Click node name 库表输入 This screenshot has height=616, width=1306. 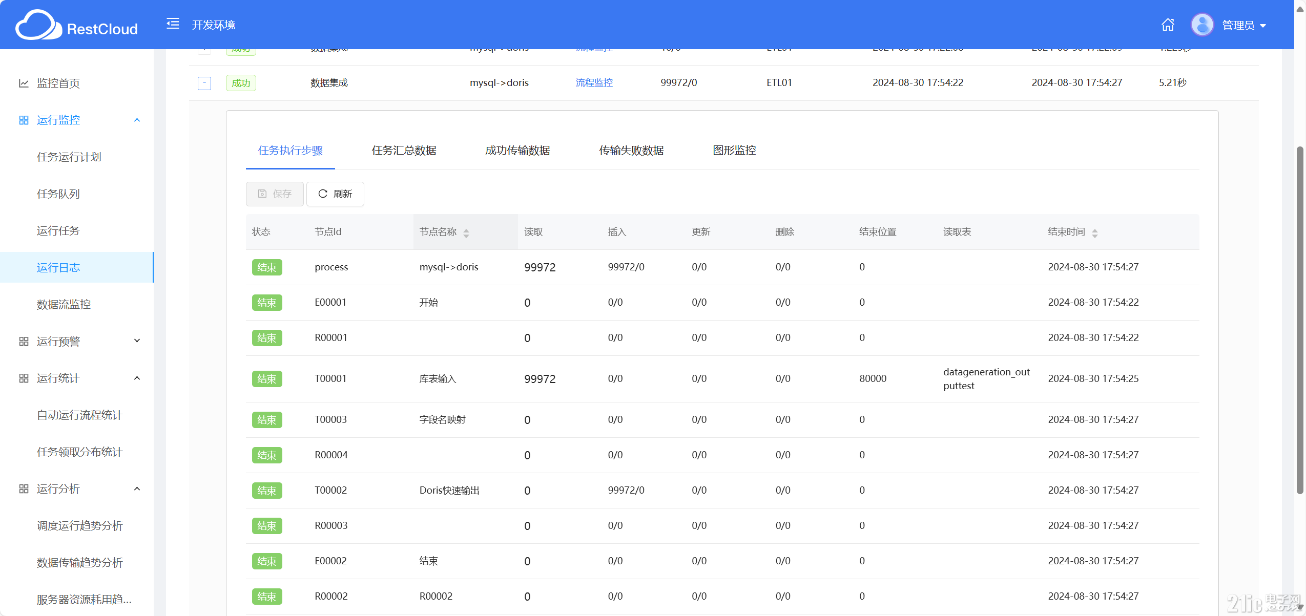(x=438, y=378)
